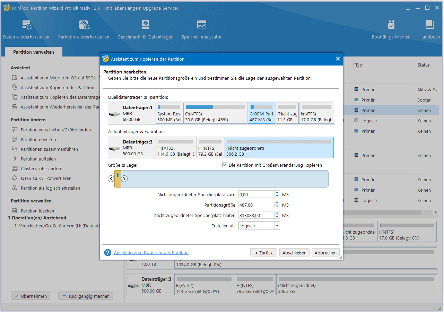
Task: Increase 'Speicherplatz hinten' spinner value
Action: (277, 214)
